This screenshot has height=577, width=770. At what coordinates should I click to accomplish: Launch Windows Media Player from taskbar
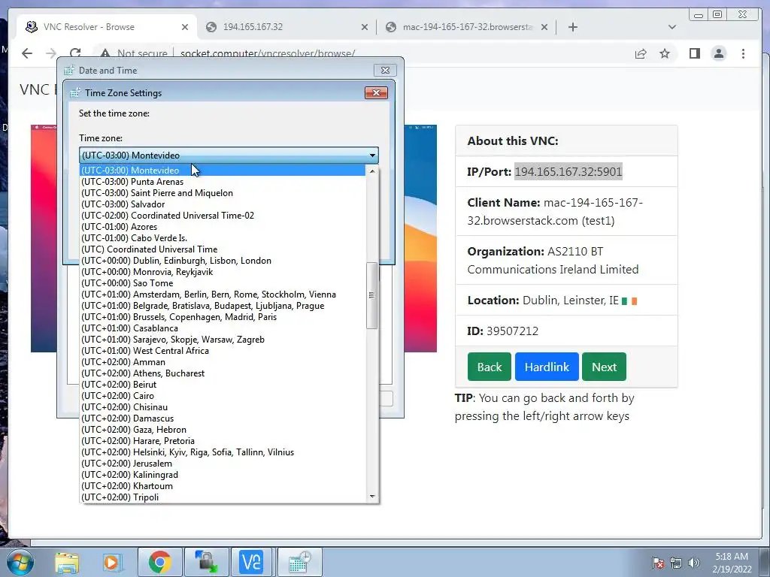click(x=112, y=562)
